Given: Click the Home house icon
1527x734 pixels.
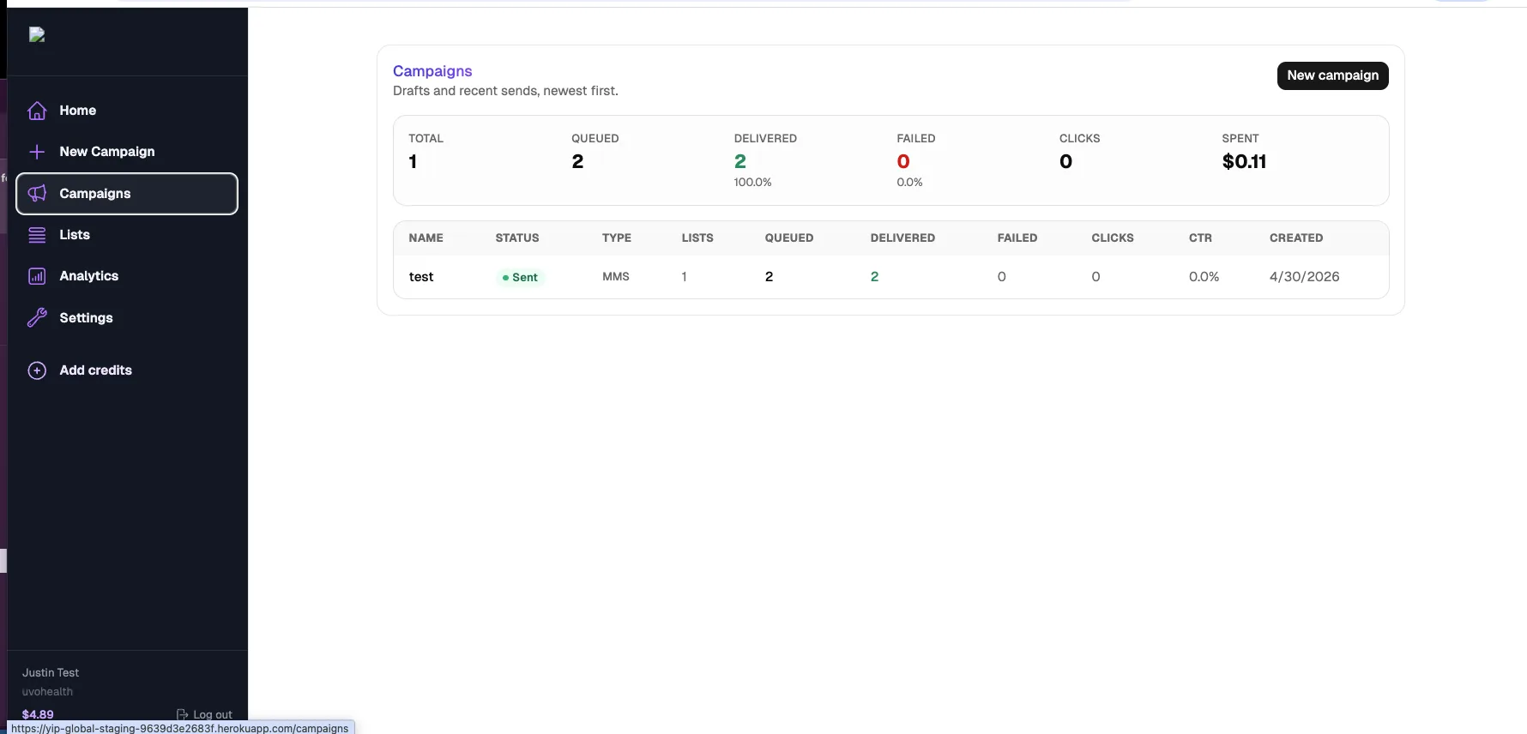Looking at the screenshot, I should 37,111.
